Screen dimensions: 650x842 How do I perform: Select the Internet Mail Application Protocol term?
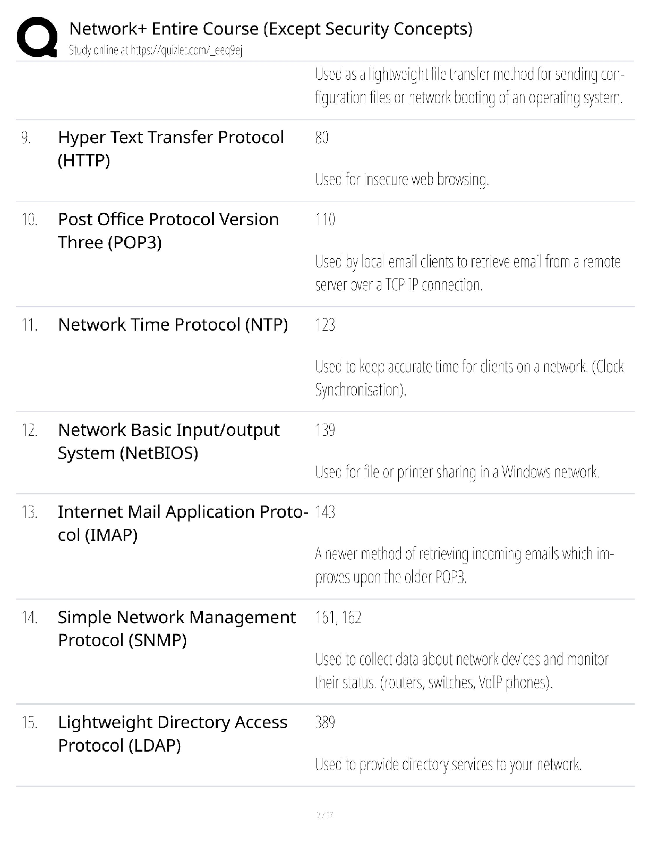pyautogui.click(x=183, y=523)
